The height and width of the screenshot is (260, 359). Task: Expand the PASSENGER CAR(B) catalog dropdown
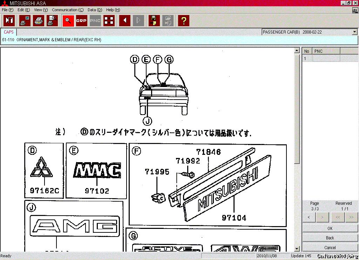coord(354,32)
